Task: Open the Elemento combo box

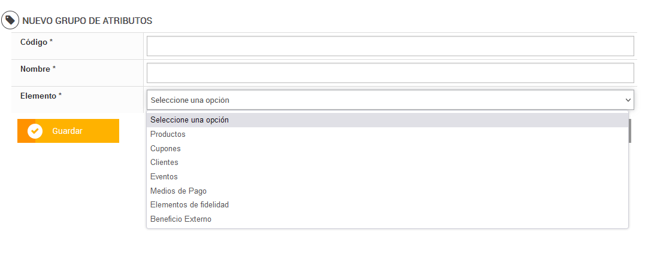Action: (383, 100)
